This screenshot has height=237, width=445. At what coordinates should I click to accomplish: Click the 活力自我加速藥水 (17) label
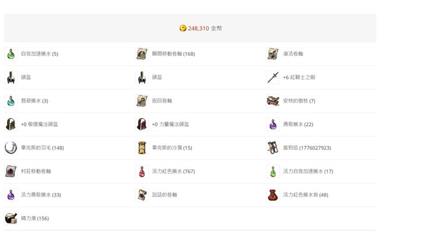click(308, 171)
